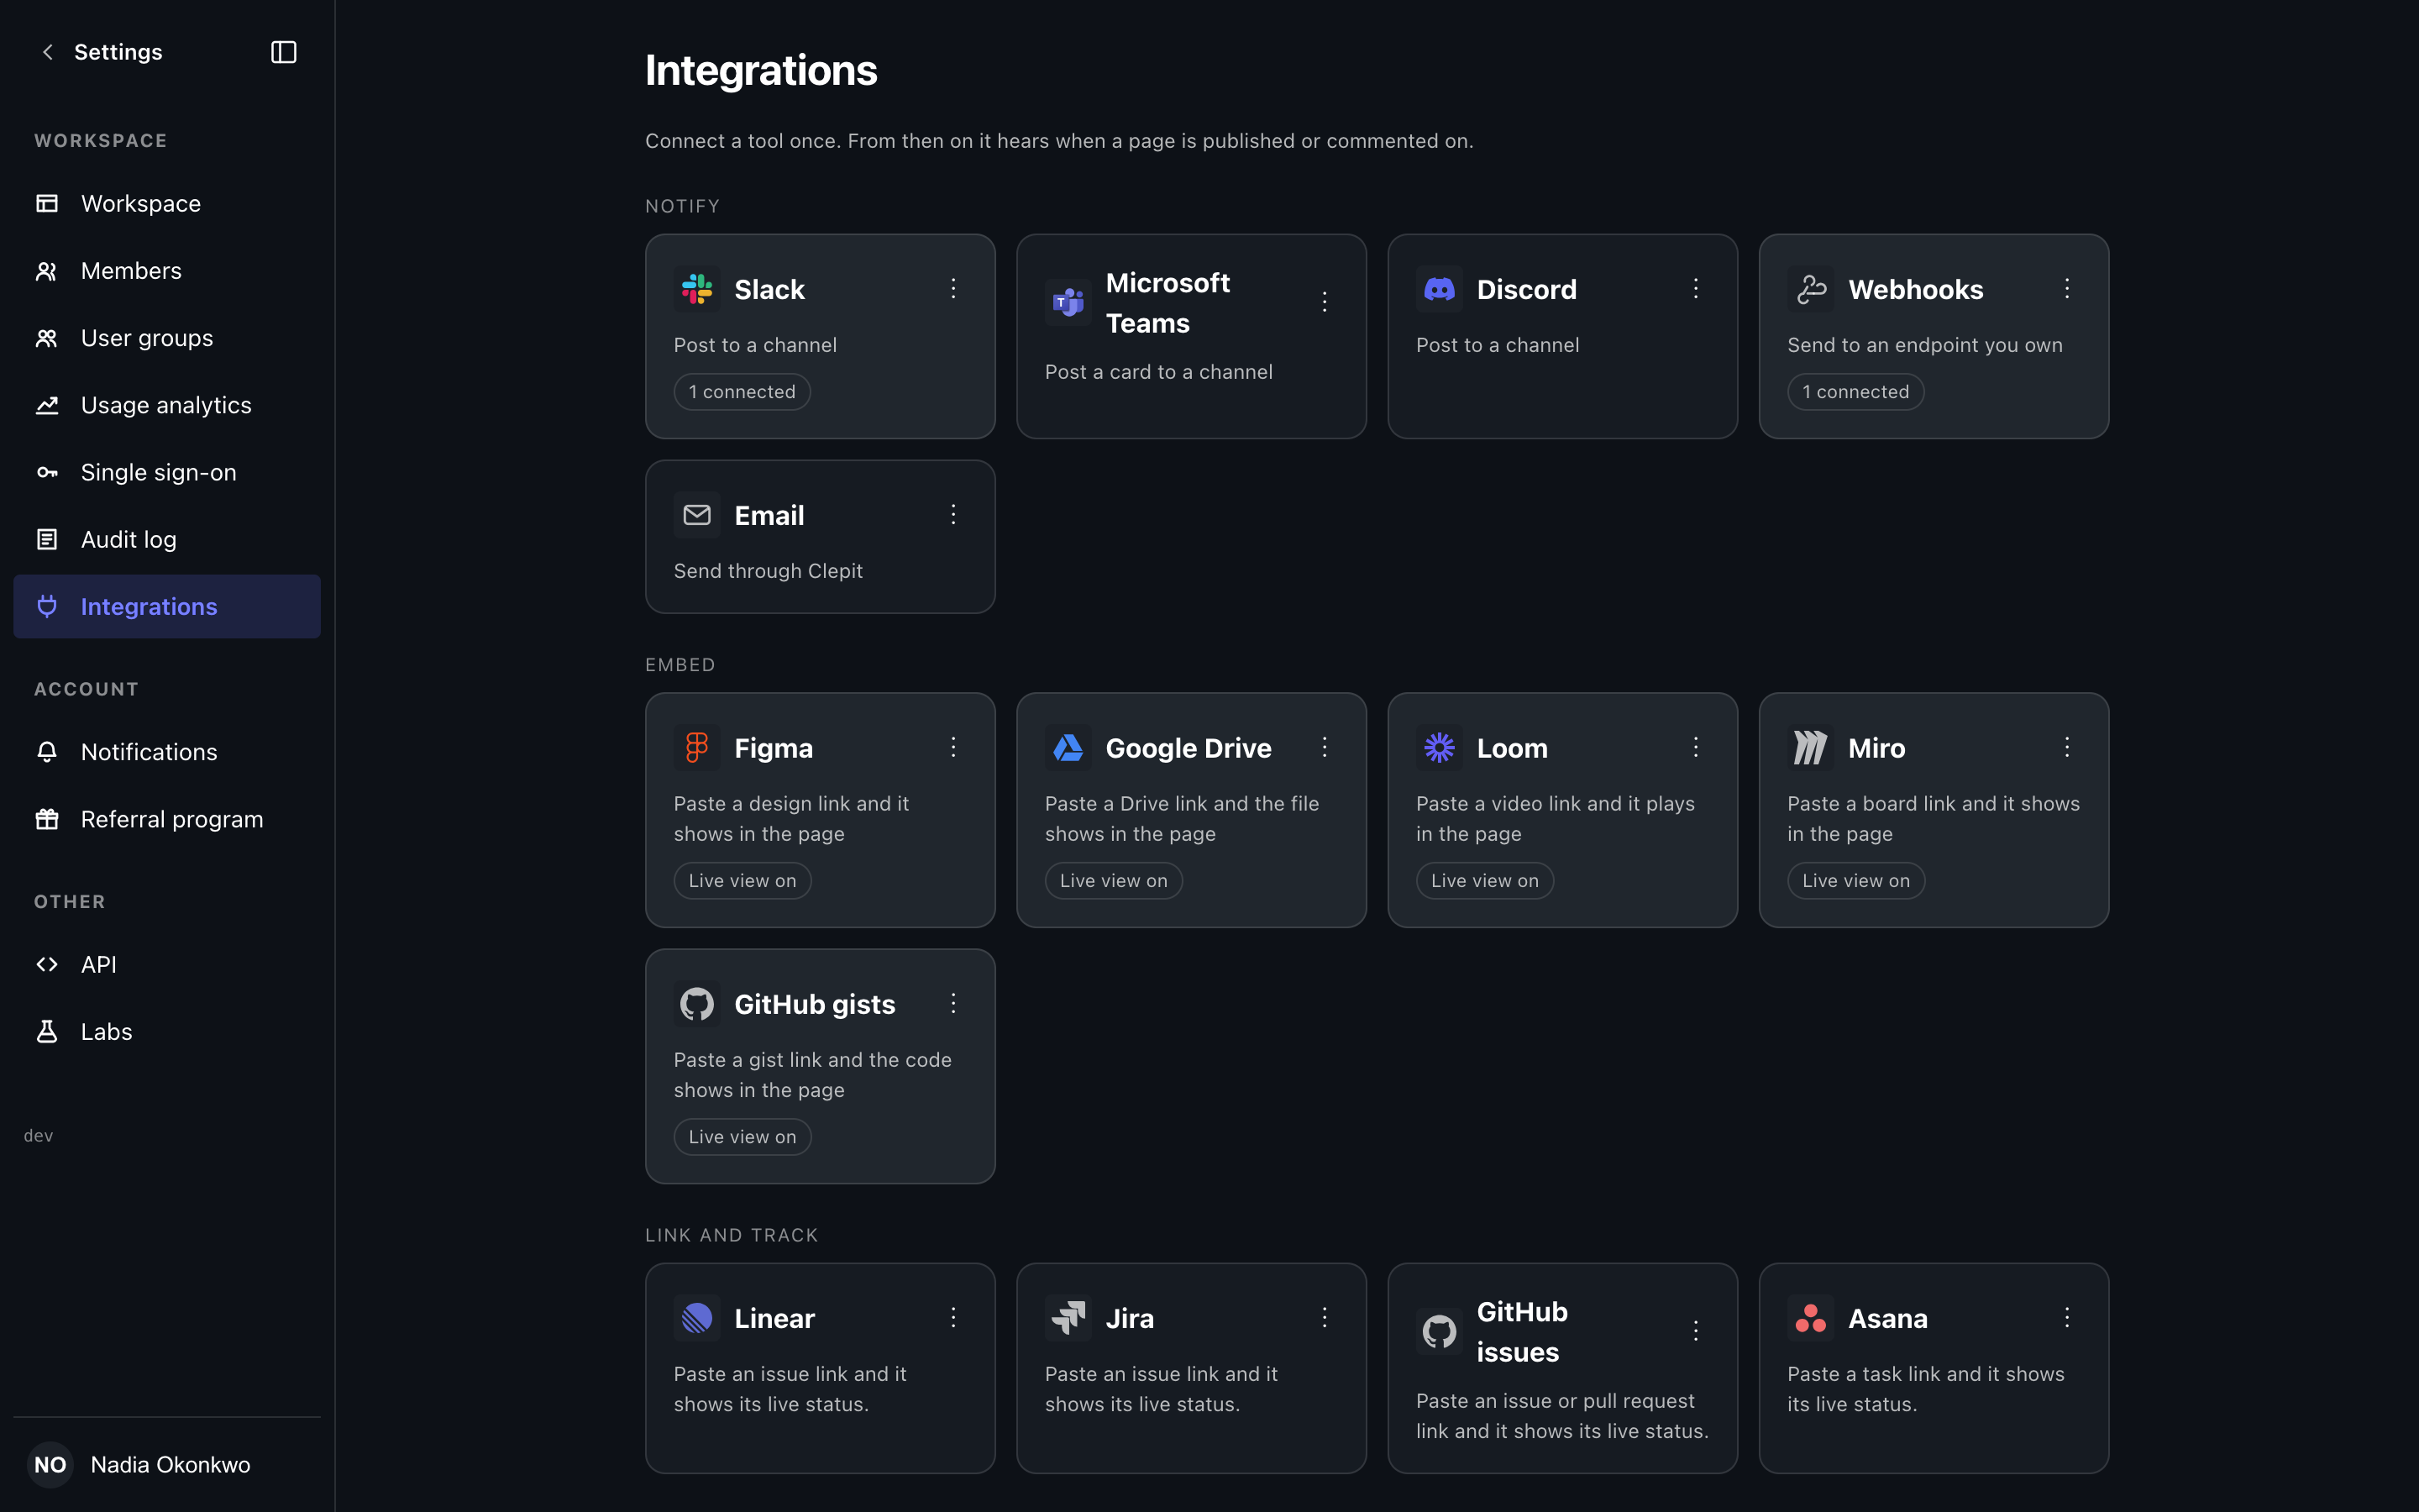Open Workspace settings in sidebar

[167, 204]
